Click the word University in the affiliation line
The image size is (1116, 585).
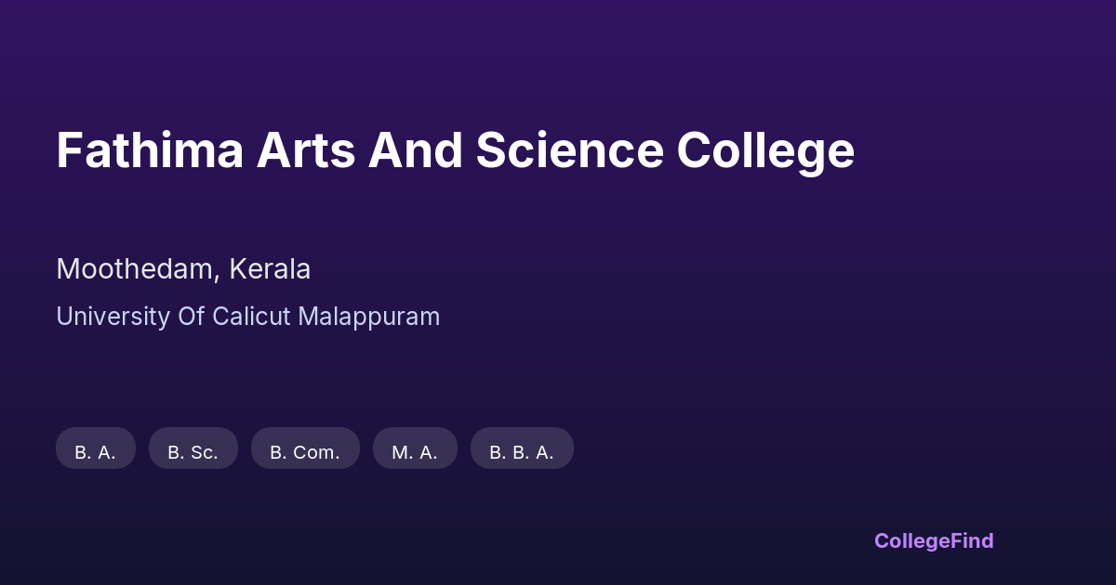tap(113, 317)
